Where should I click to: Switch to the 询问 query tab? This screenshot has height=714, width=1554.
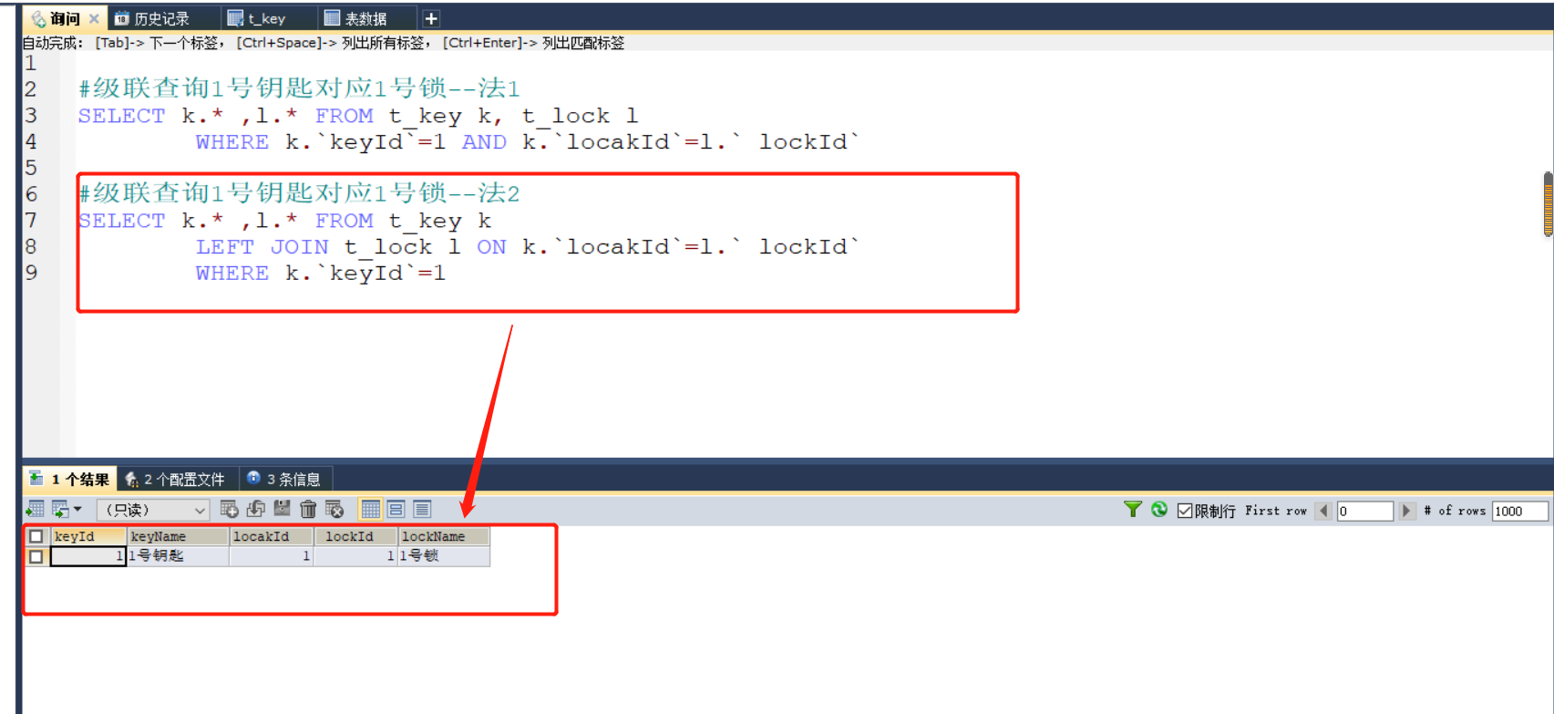tap(64, 18)
